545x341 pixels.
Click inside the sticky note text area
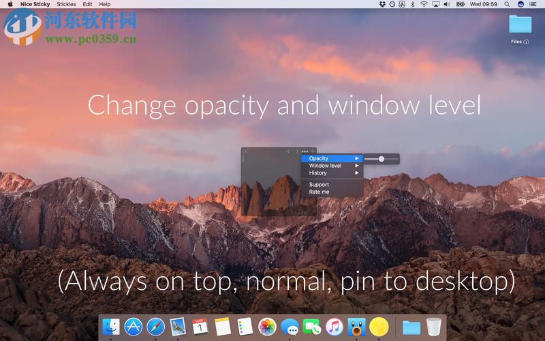click(x=271, y=184)
